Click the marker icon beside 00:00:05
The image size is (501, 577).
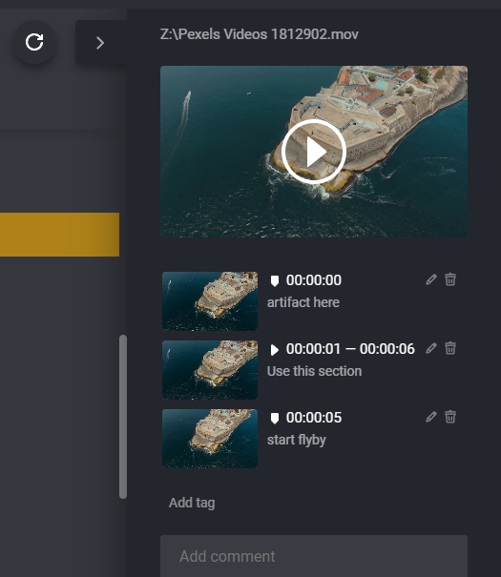point(275,419)
